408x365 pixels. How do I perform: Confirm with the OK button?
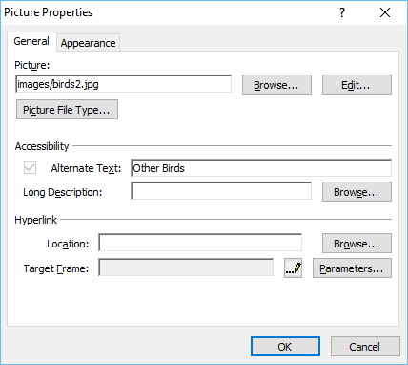pos(285,347)
